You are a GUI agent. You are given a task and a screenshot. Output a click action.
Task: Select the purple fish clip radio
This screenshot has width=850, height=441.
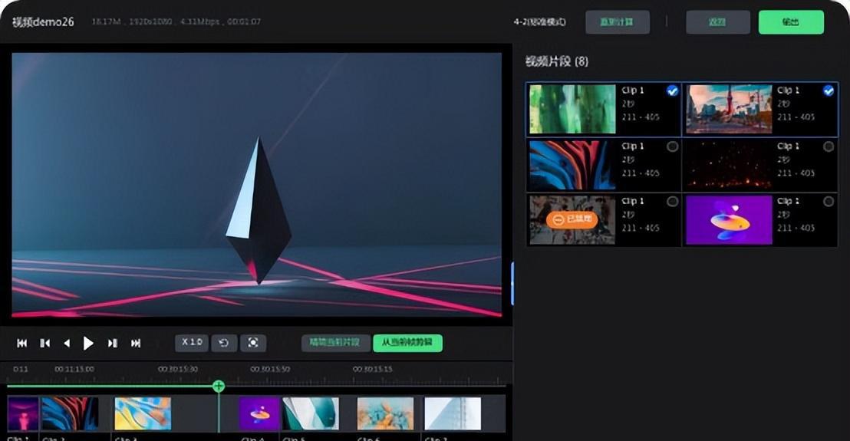829,202
